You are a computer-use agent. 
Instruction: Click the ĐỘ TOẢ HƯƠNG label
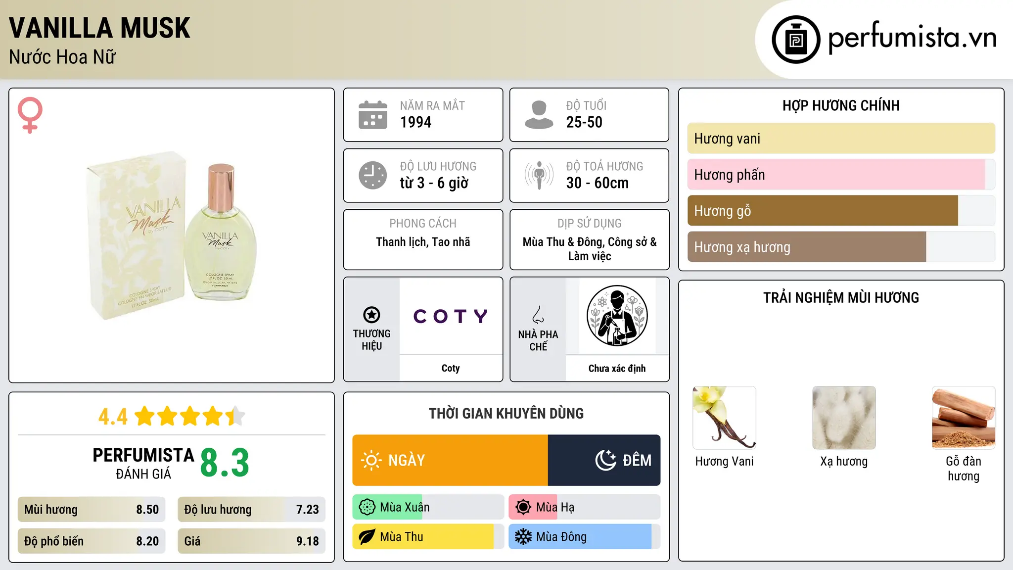[x=604, y=166]
